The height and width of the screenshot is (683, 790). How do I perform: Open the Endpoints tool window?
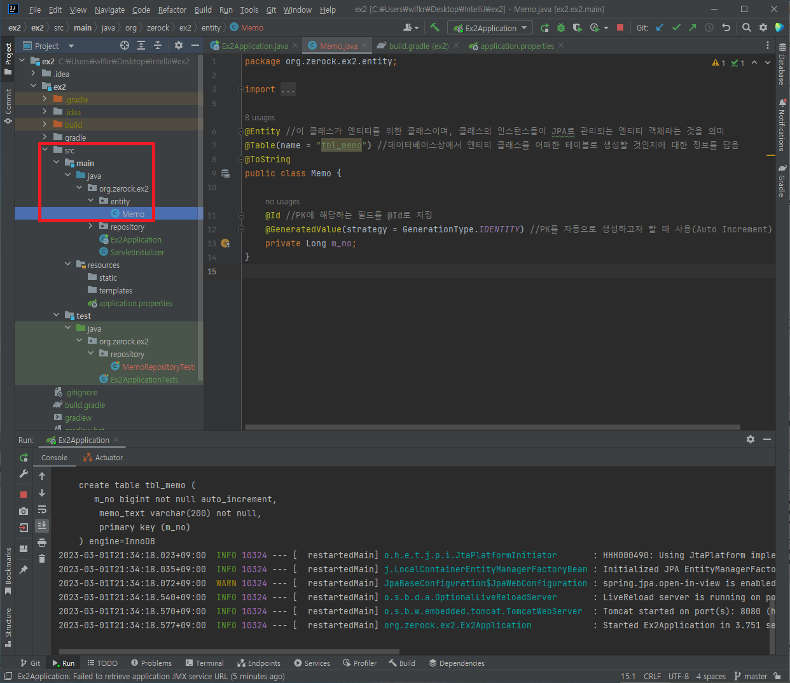click(258, 663)
